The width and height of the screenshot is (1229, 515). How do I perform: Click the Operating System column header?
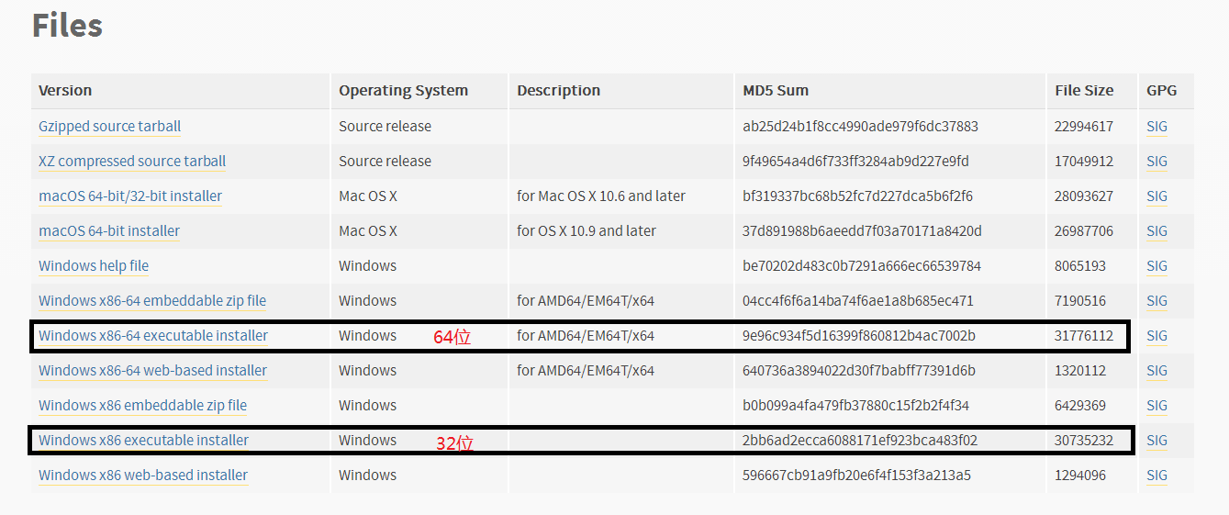403,91
